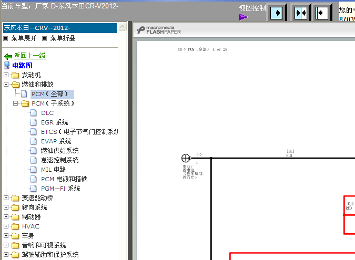Collapse the 燃油和排放 tree node
The image size is (355, 260).
tap(6, 85)
